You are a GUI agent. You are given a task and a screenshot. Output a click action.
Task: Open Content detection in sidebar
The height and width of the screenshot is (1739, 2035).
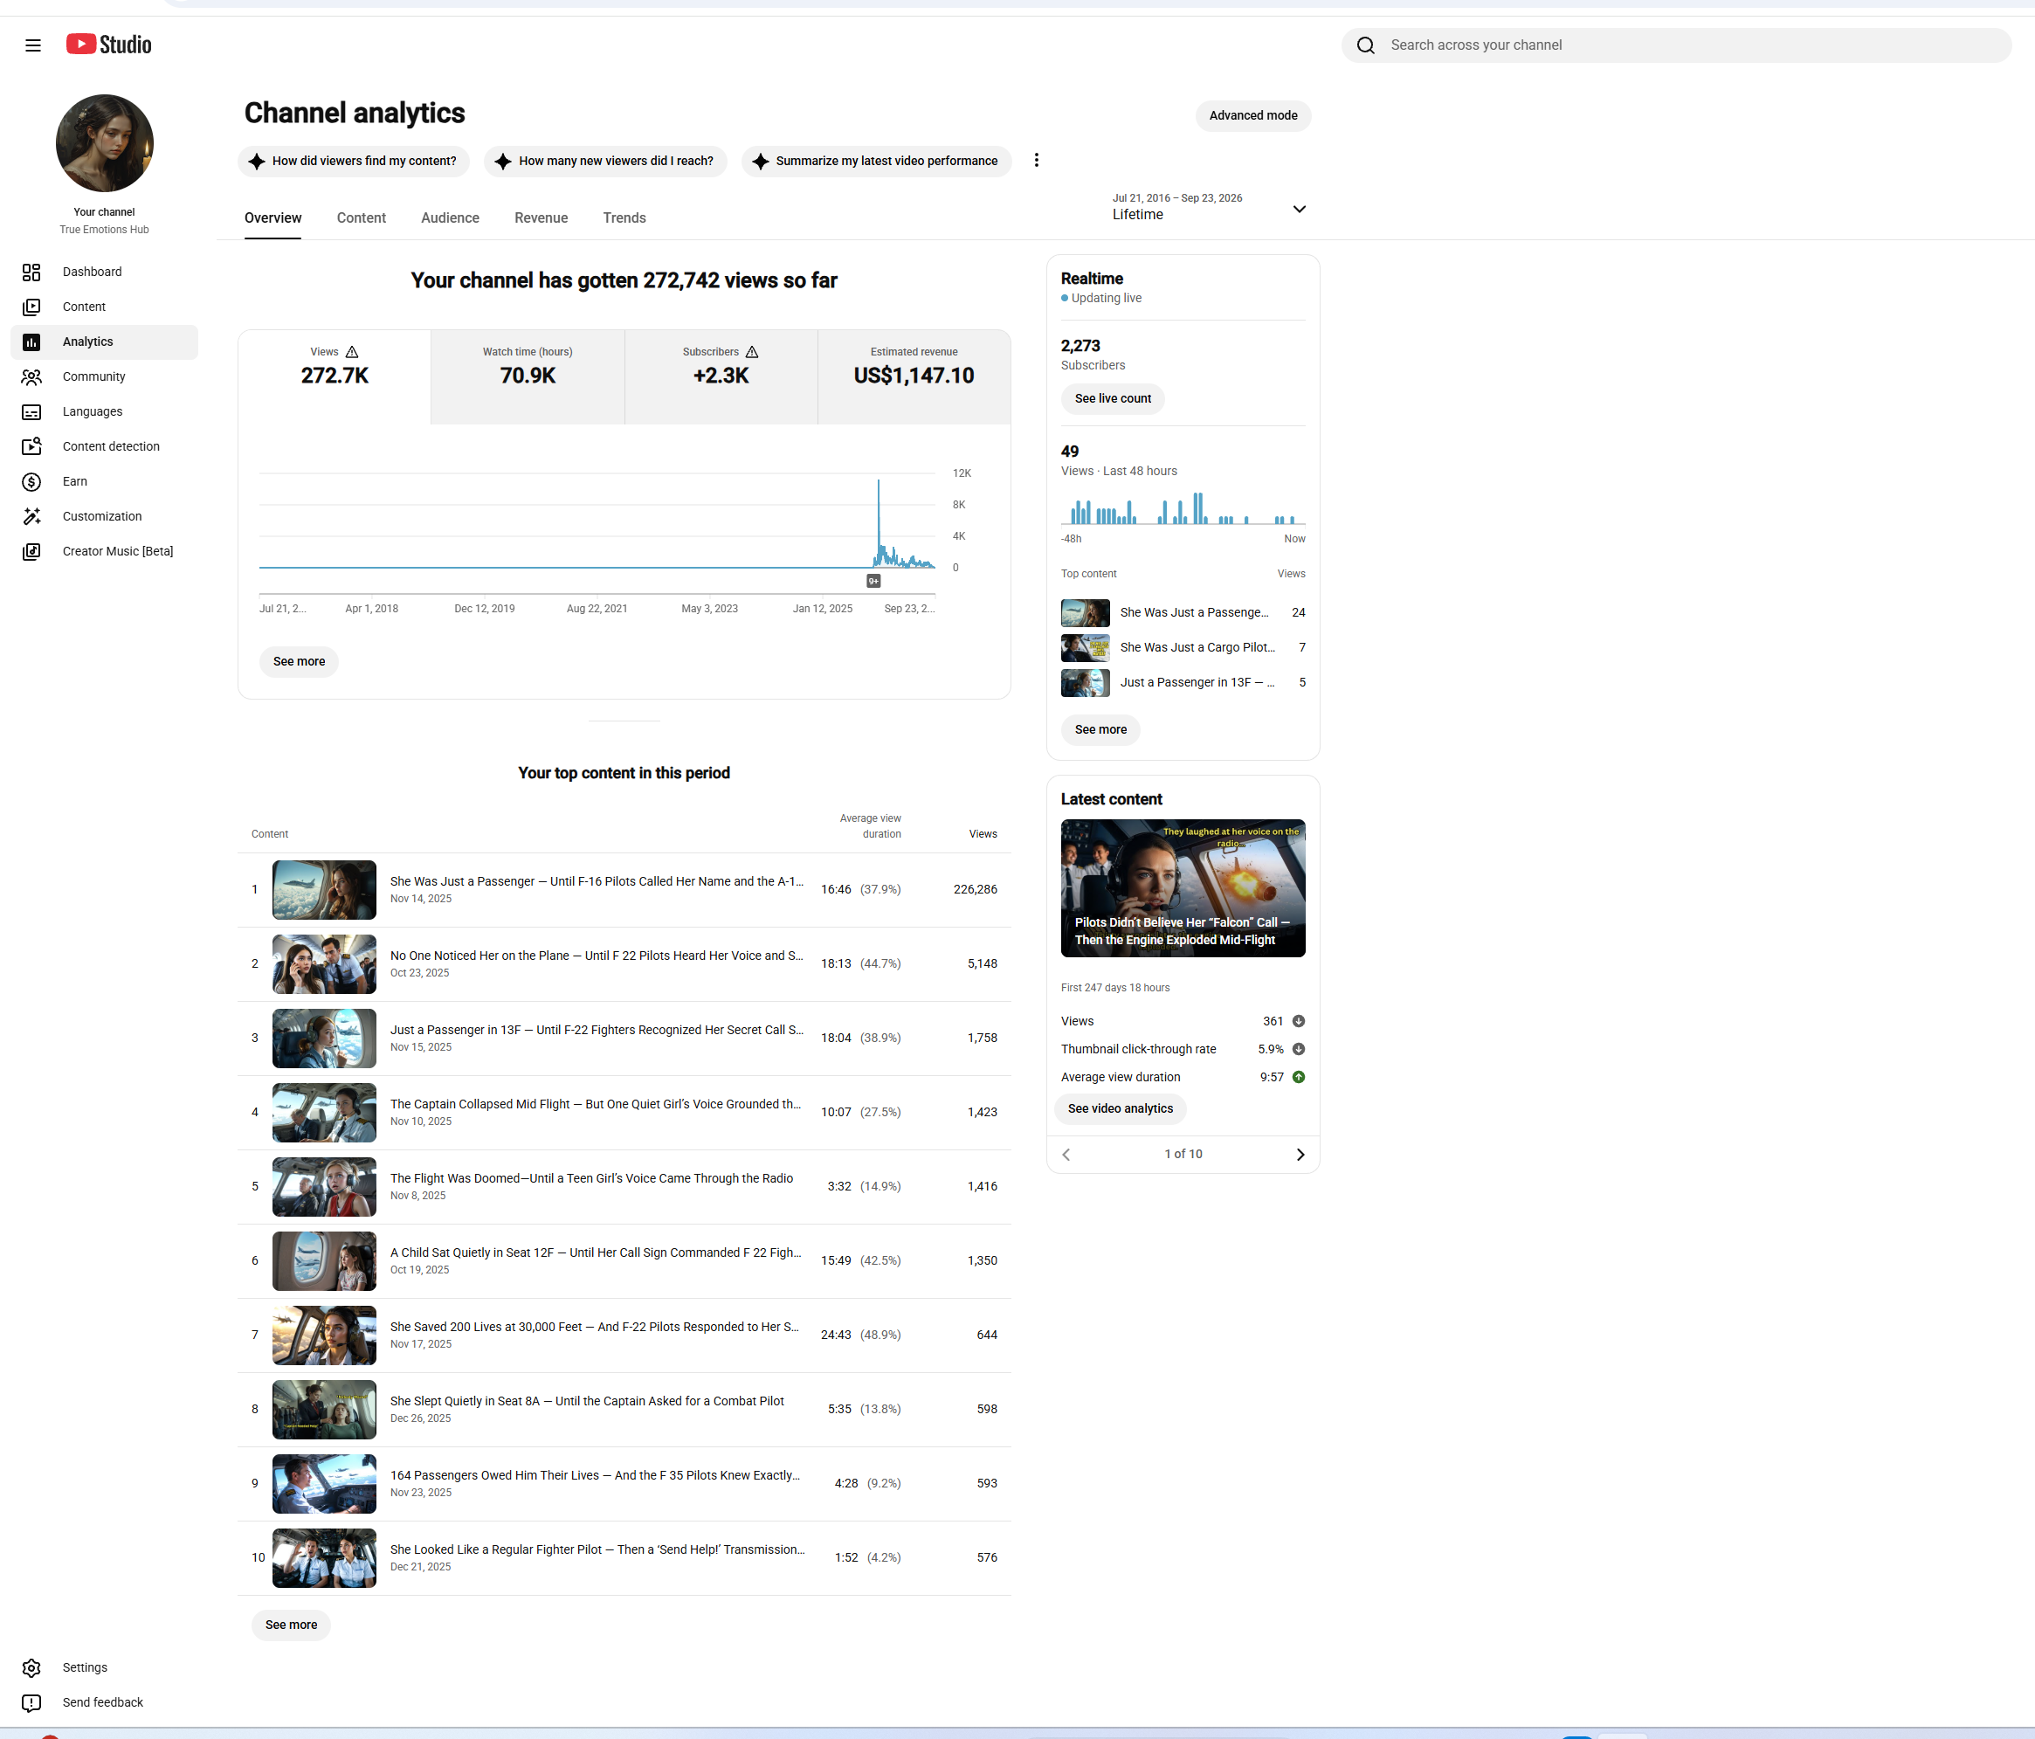104,447
